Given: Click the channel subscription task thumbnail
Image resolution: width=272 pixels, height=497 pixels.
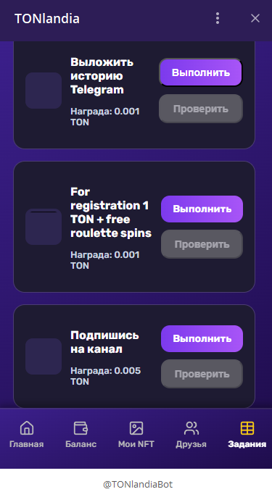Looking at the screenshot, I should coord(44,356).
